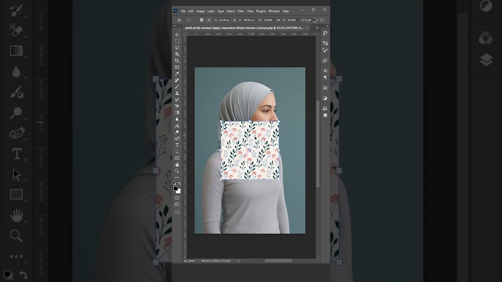The image size is (502, 282).
Task: Open the Layer menu
Action: point(211,11)
